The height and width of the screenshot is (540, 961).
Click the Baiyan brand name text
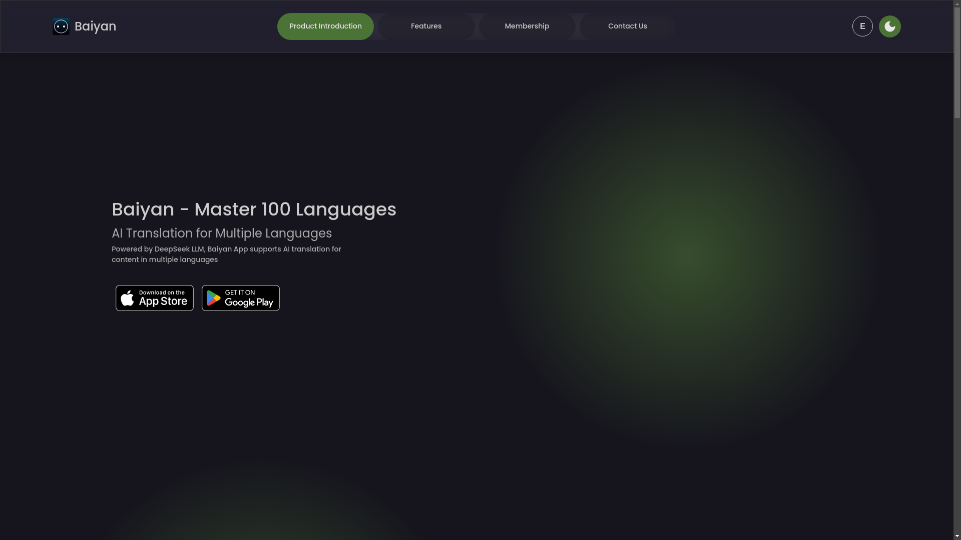95,26
